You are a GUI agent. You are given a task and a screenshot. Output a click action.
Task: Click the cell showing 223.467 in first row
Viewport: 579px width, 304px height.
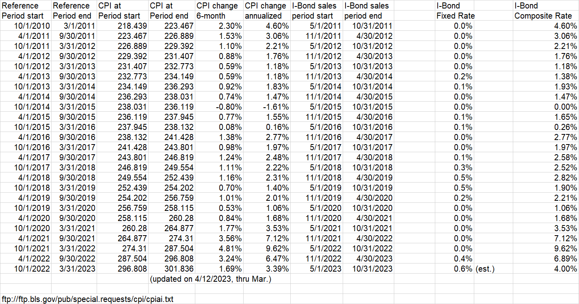tap(171, 26)
